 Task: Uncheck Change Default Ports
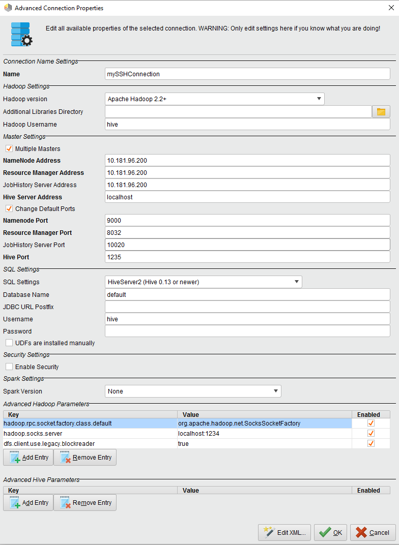click(x=9, y=209)
